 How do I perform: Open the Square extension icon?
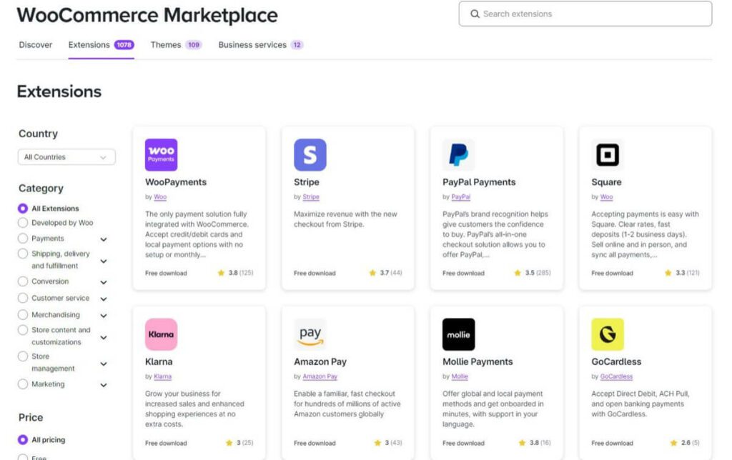tap(607, 154)
